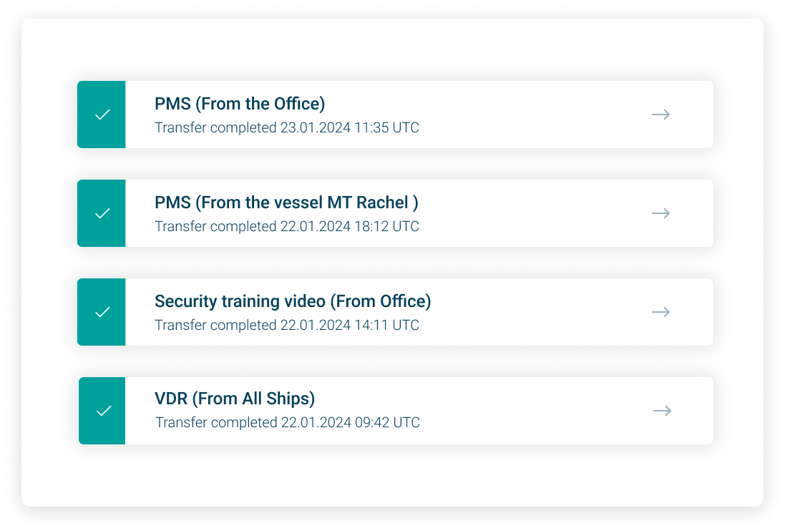This screenshot has width=785, height=531.
Task: Click the arrow for VDR (From All Ships)
Action: click(x=662, y=411)
